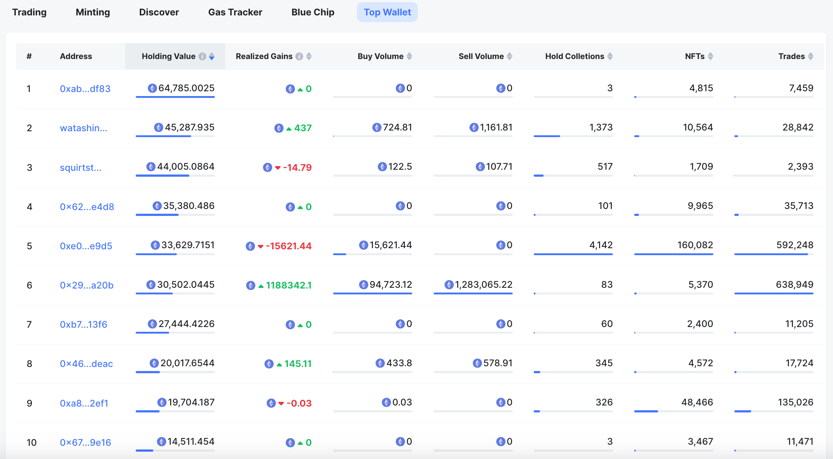Viewport: 833px width, 459px height.
Task: Open wallet address 0xe0...e9d5
Action: (x=86, y=246)
